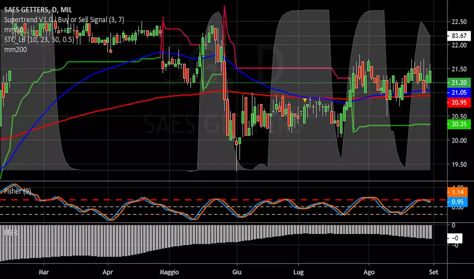Click the Lug label on time axis
This screenshot has width=474, height=279.
click(x=299, y=272)
